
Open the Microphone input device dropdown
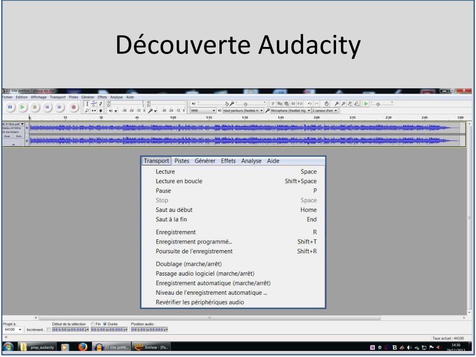291,111
